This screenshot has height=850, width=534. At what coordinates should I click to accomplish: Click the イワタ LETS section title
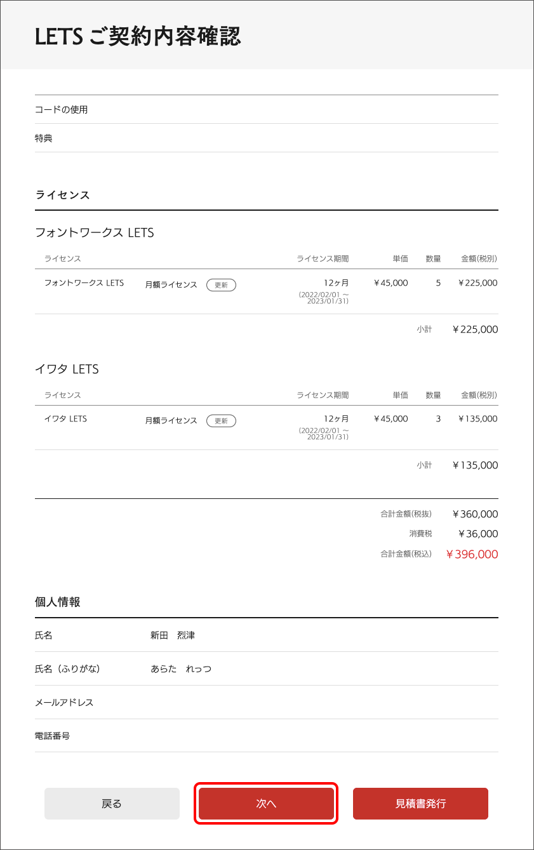click(67, 369)
